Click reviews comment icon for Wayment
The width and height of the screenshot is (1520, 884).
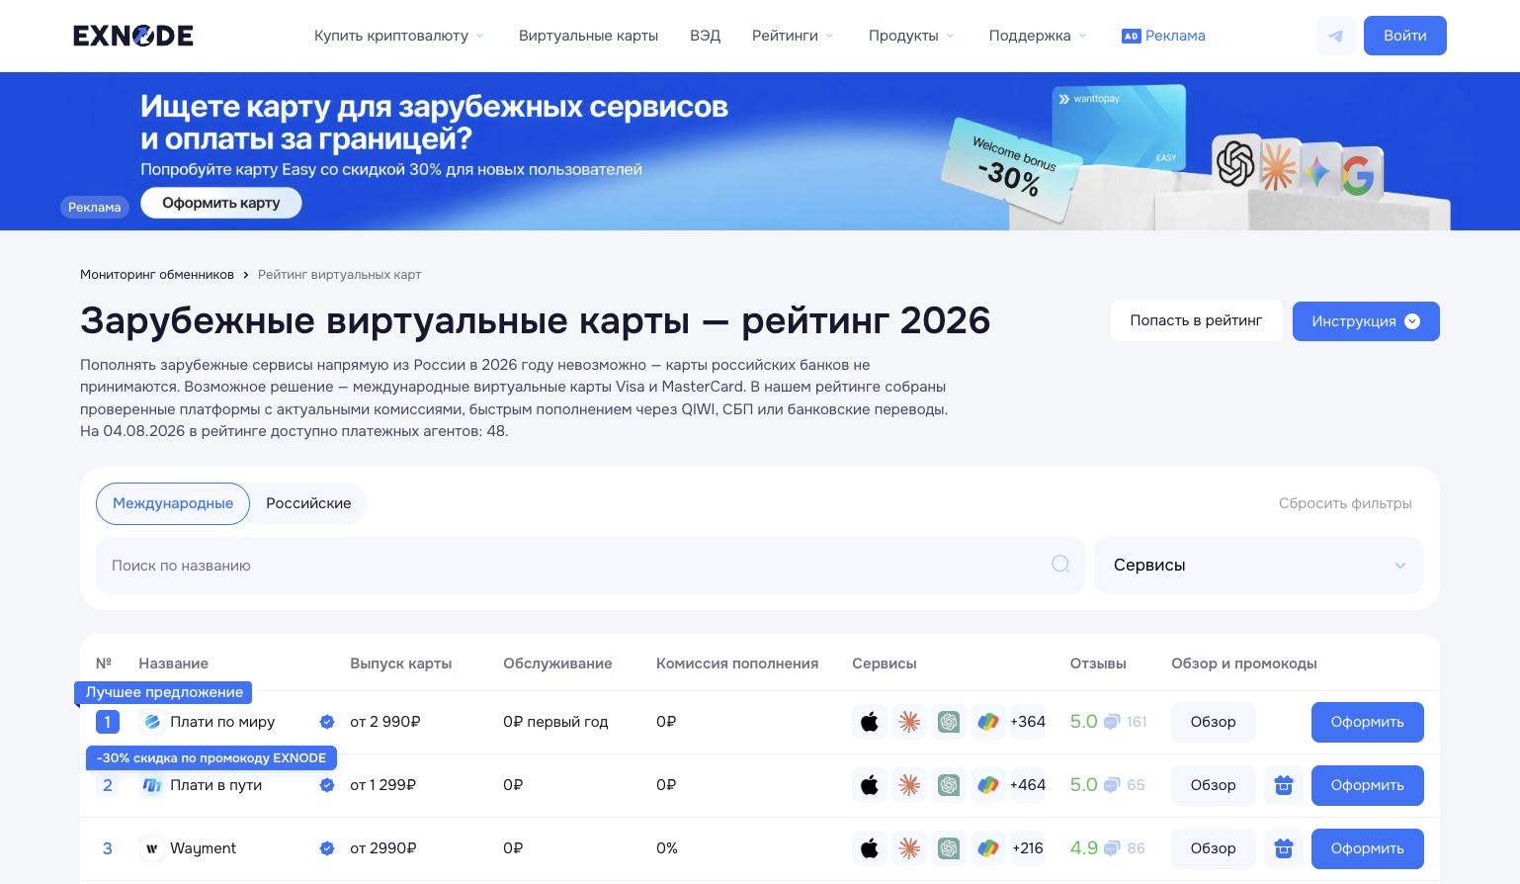(1112, 848)
